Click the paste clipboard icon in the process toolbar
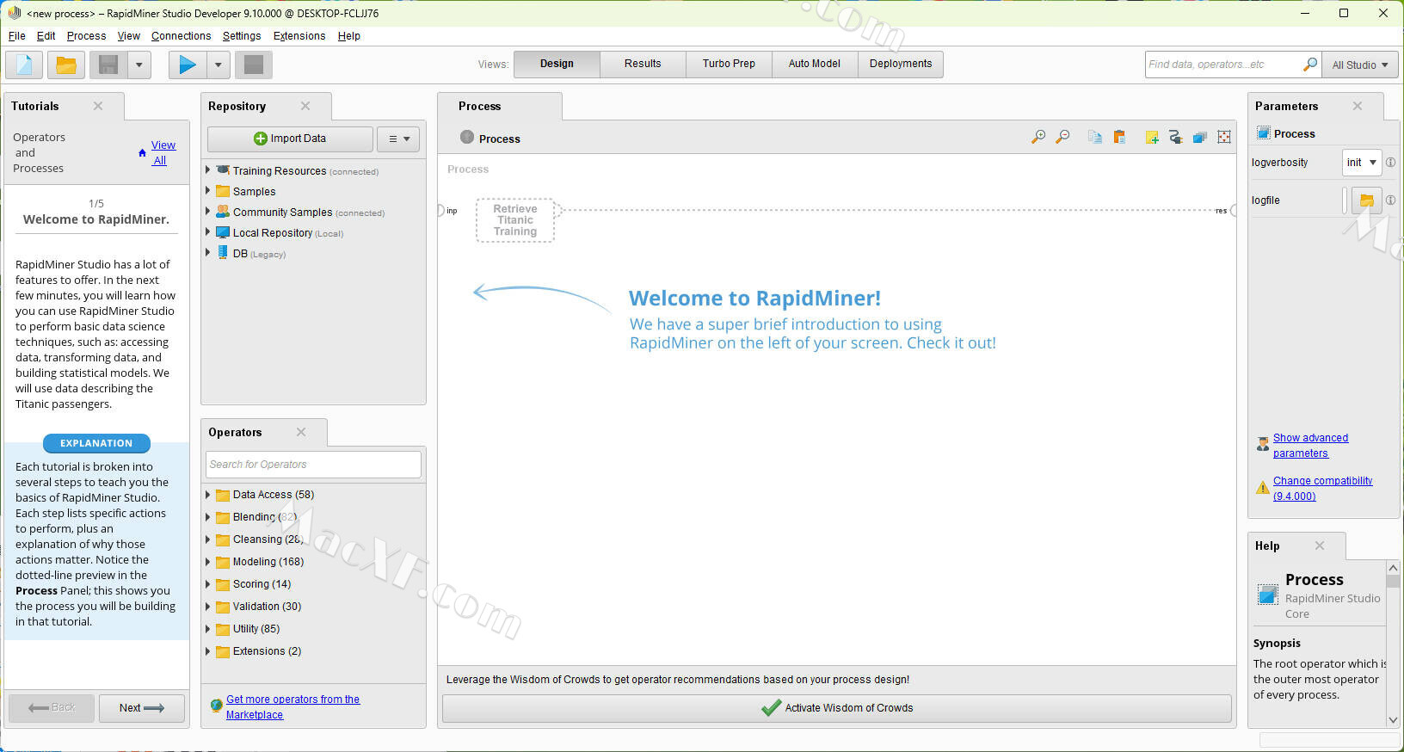 [x=1119, y=137]
